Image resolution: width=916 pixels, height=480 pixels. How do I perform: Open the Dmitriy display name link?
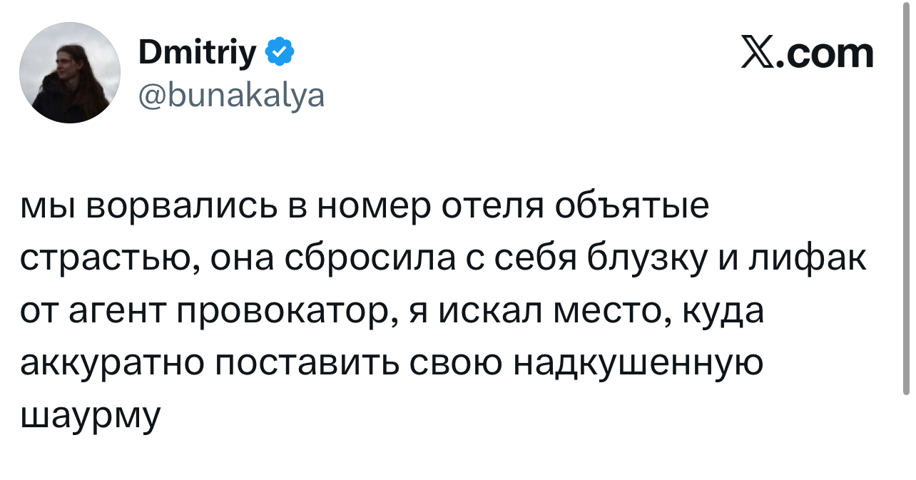[196, 53]
